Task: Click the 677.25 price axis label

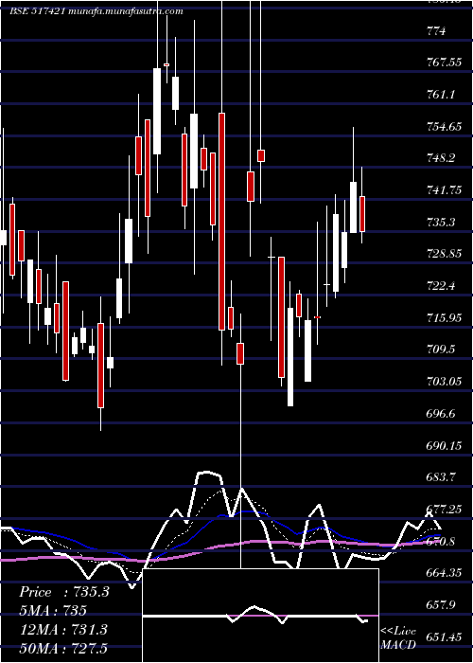Action: point(444,510)
